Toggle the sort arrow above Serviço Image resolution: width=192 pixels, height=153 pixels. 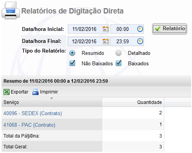click(x=52, y=98)
